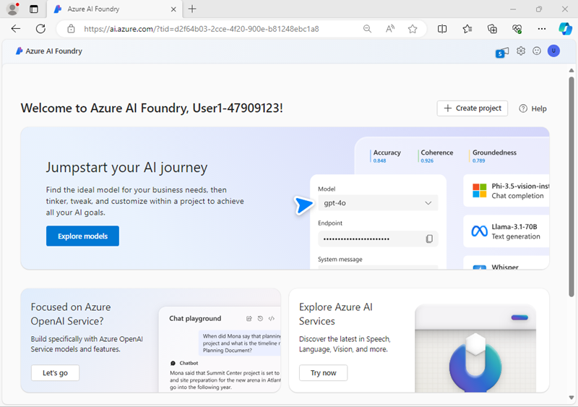Open the browser Collections icon
The width and height of the screenshot is (578, 407).
(x=492, y=29)
